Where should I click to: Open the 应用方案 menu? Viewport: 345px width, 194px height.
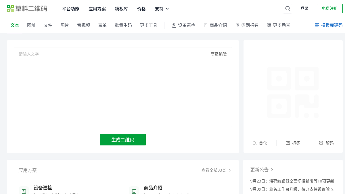point(97,9)
